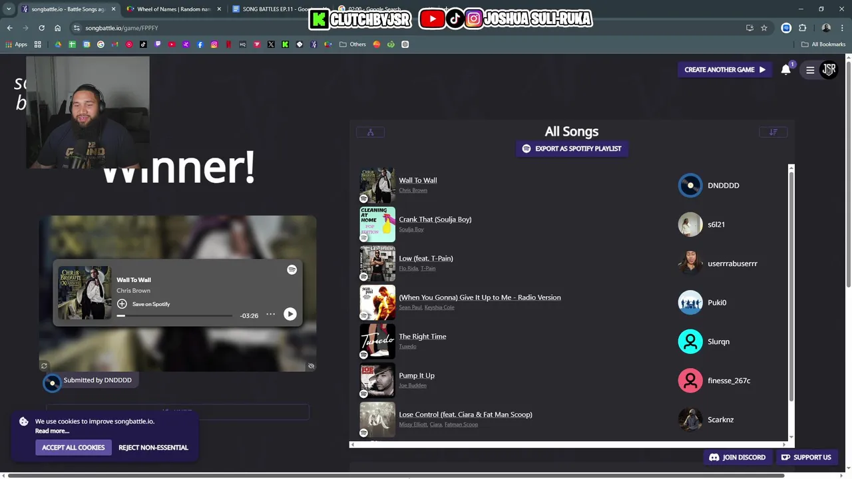Click CREATE ANOTHER GAME button

[x=724, y=70]
